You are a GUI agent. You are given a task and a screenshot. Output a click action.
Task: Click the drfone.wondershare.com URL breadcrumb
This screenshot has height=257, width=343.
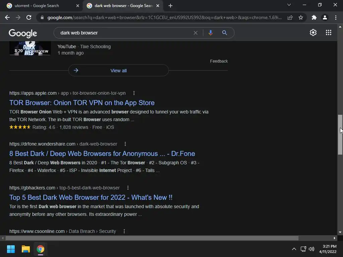tap(63, 144)
